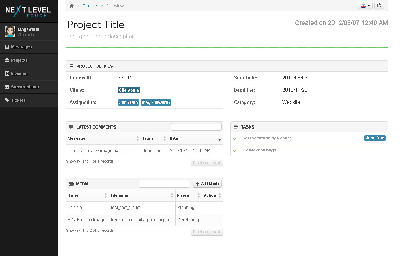
Task: Click the power logout icon button
Action: (x=379, y=6)
